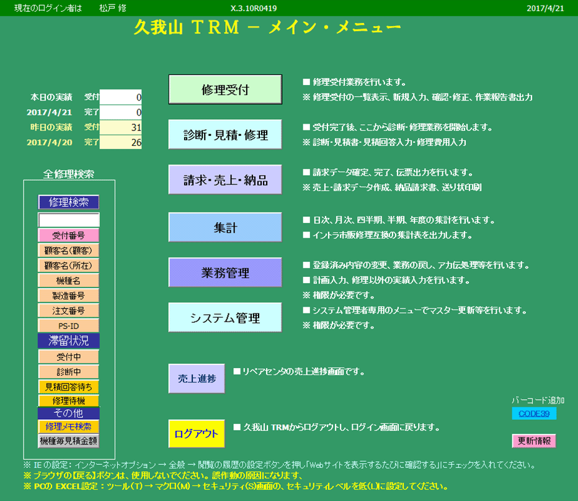578x501 pixels.
Task: Click the text リペアセンタの売上進捗画面です。
Action: pos(303,371)
